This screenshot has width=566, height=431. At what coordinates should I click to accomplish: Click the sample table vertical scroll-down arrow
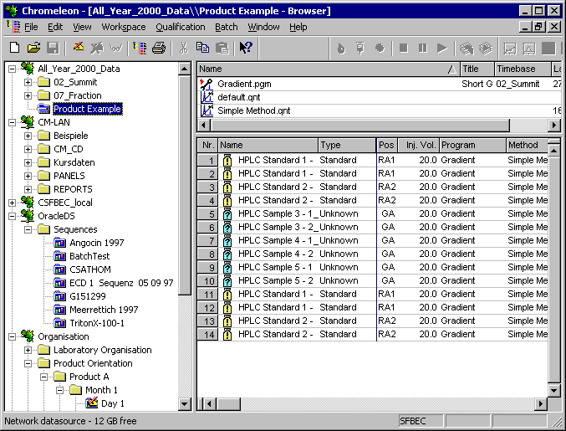[554, 390]
